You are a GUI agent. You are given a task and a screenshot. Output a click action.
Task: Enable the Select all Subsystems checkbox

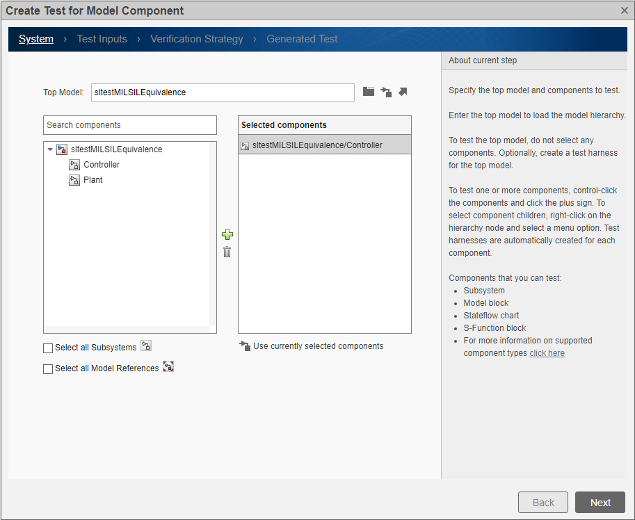48,348
